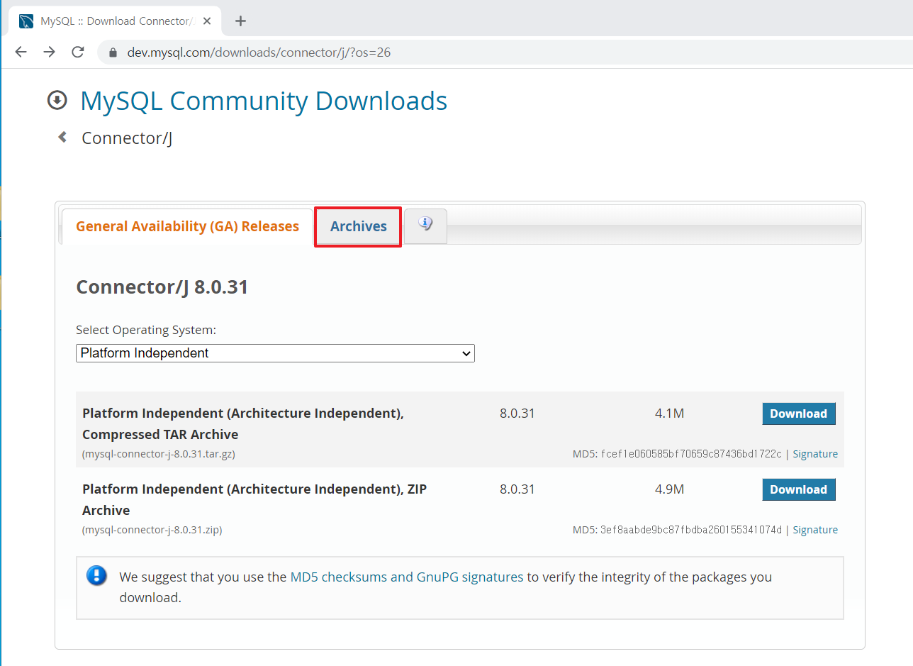The width and height of the screenshot is (913, 666).
Task: Click MD5 hash fcef1e060585bf70659c87436bd1722c
Action: click(691, 454)
